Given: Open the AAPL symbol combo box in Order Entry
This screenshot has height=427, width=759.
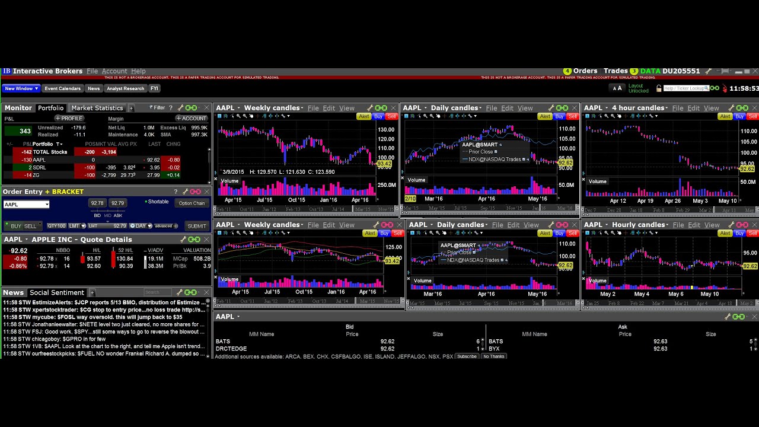Looking at the screenshot, I should tap(27, 205).
